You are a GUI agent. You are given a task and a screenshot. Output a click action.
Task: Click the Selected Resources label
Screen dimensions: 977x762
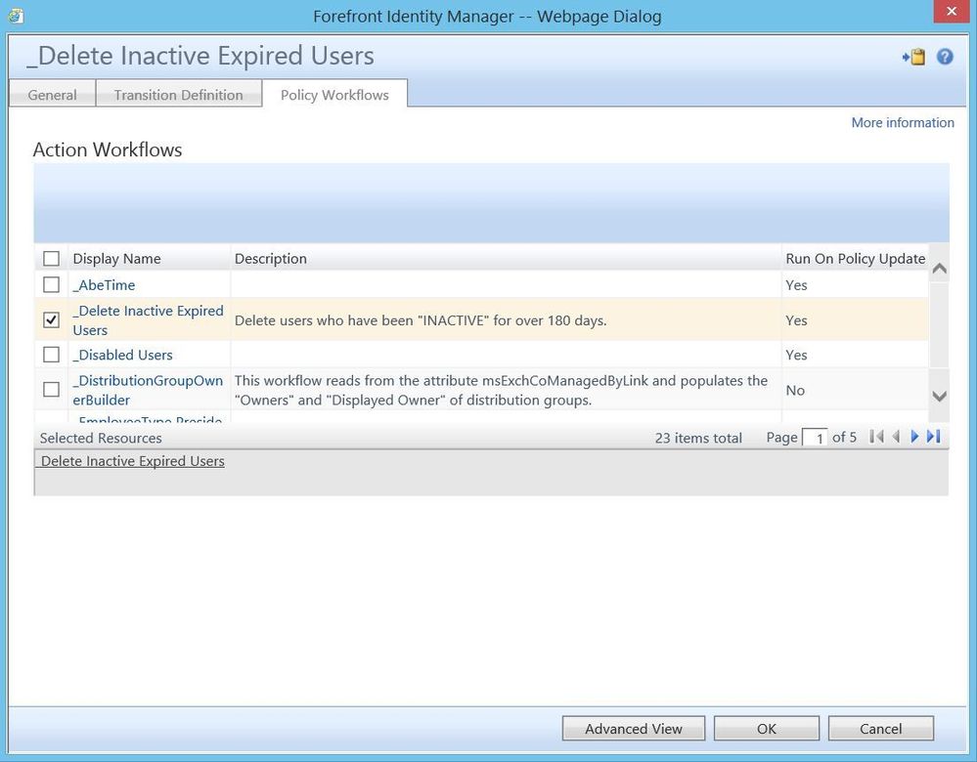click(101, 438)
